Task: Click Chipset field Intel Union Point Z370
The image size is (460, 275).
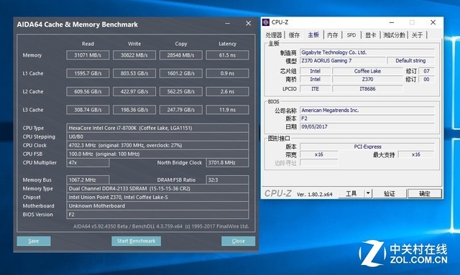Action: (x=157, y=197)
